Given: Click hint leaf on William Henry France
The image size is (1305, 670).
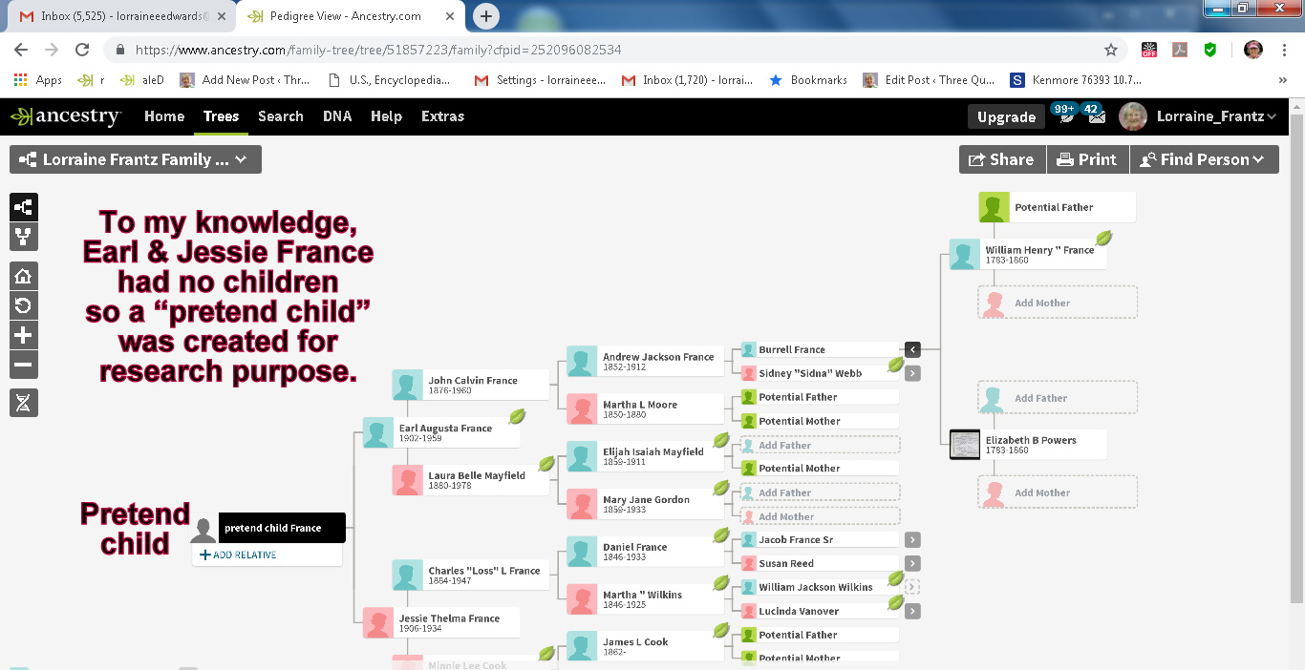Looking at the screenshot, I should (1103, 238).
